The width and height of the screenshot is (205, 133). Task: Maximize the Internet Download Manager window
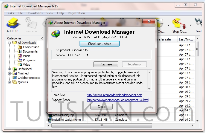click(x=185, y=5)
